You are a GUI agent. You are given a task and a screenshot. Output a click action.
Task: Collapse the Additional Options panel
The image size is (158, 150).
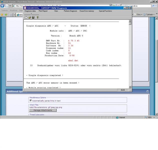(x=148, y=91)
